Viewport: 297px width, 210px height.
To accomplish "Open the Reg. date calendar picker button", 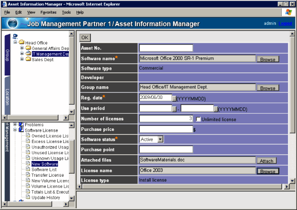I will click(174, 98).
